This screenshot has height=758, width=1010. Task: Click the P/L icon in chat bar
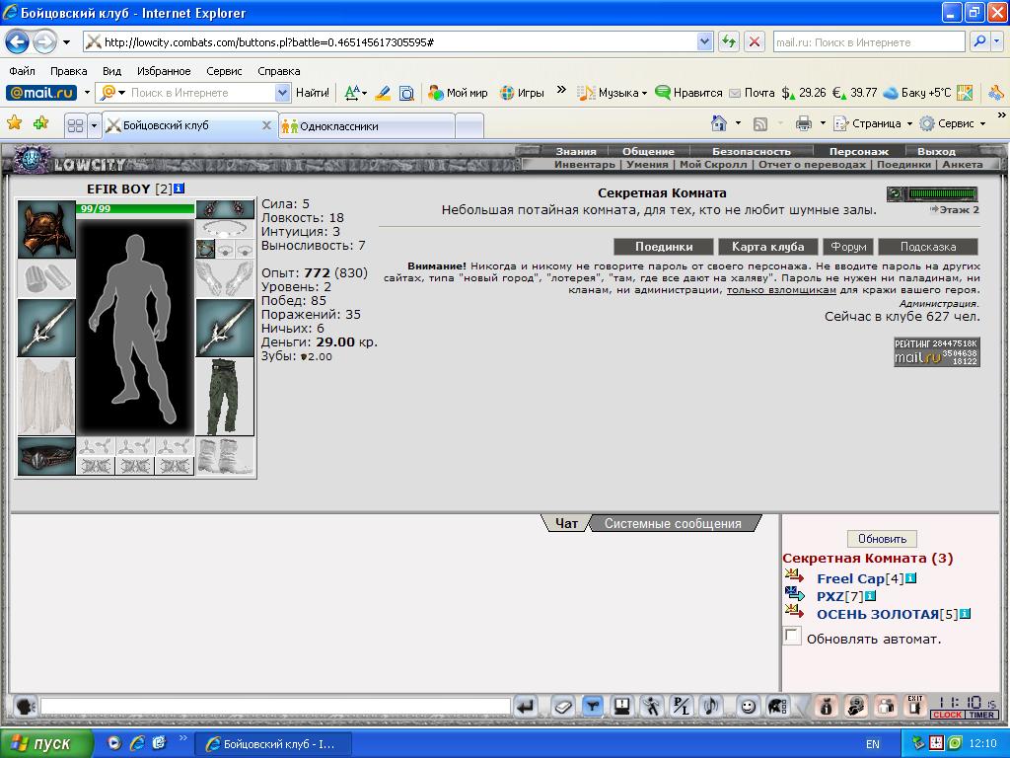[681, 707]
